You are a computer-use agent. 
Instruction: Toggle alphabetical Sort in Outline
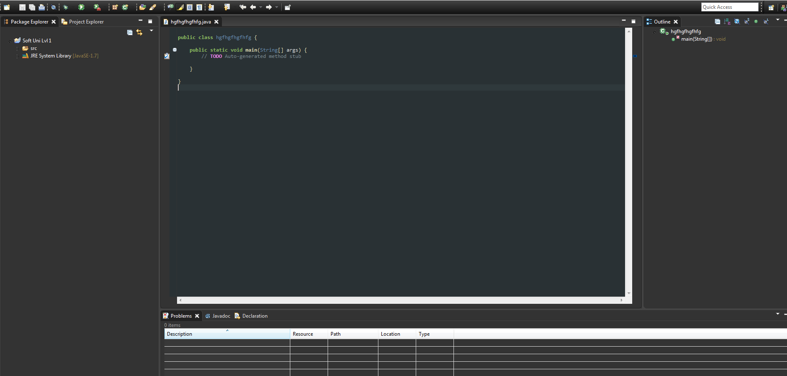(x=727, y=21)
